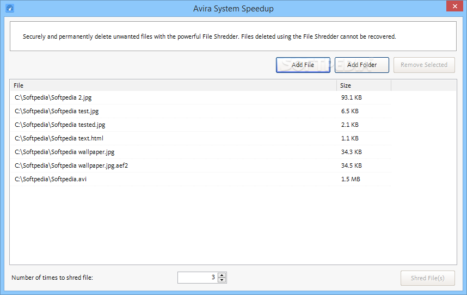Screen dimensions: 467x295
Task: Click the 1.5 MB size cell
Action: pyautogui.click(x=351, y=179)
